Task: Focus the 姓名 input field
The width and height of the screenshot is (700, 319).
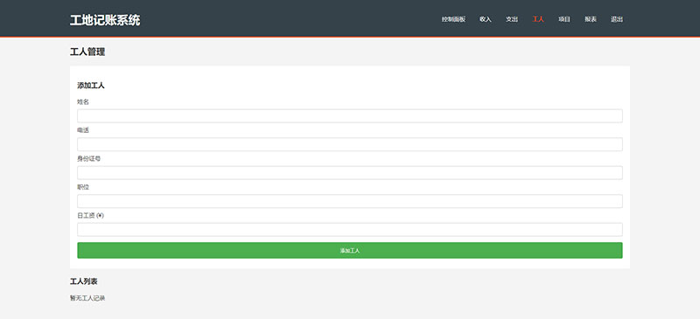Action: (x=350, y=116)
